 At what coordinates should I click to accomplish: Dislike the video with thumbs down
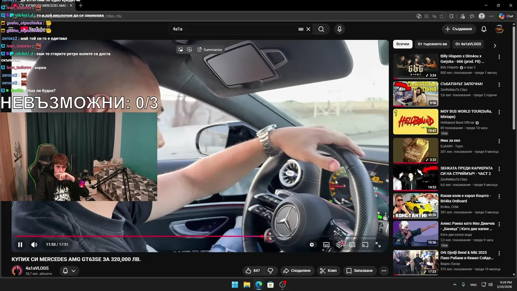[271, 270]
